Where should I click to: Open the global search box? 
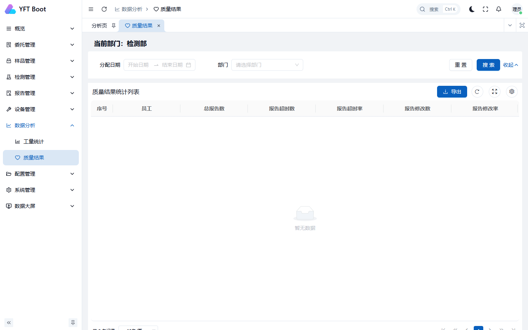click(438, 9)
